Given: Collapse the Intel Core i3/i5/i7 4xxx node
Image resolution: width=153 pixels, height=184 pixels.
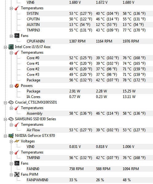Looking at the screenshot, I should 6,47.
